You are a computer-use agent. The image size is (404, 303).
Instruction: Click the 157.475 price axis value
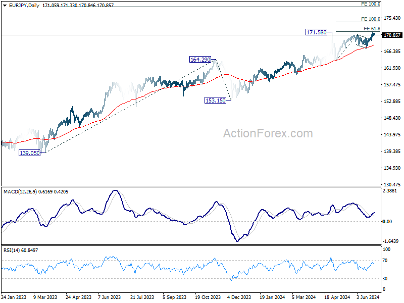coord(392,85)
